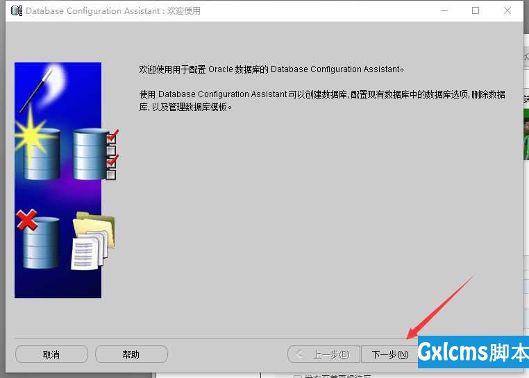
Task: Click the red X delete-database illustration
Action: pos(37,239)
